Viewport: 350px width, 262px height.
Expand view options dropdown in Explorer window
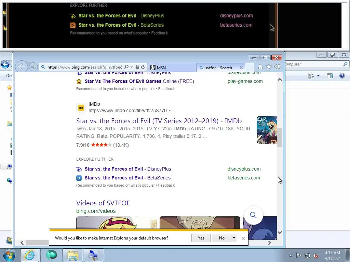(318, 76)
